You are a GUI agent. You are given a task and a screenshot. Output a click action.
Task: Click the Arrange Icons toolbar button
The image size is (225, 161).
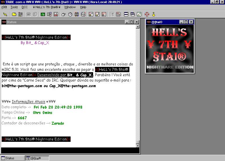(x=139, y=14)
